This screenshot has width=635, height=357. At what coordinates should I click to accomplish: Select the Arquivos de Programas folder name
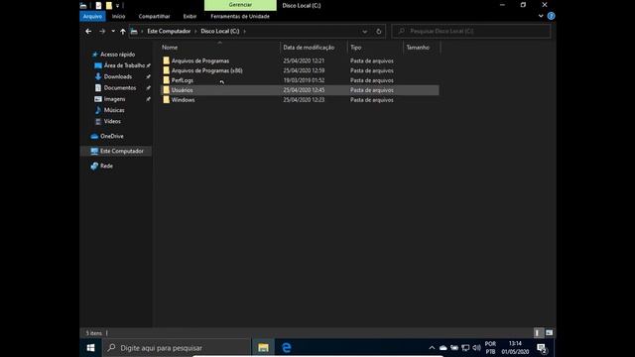coord(200,60)
